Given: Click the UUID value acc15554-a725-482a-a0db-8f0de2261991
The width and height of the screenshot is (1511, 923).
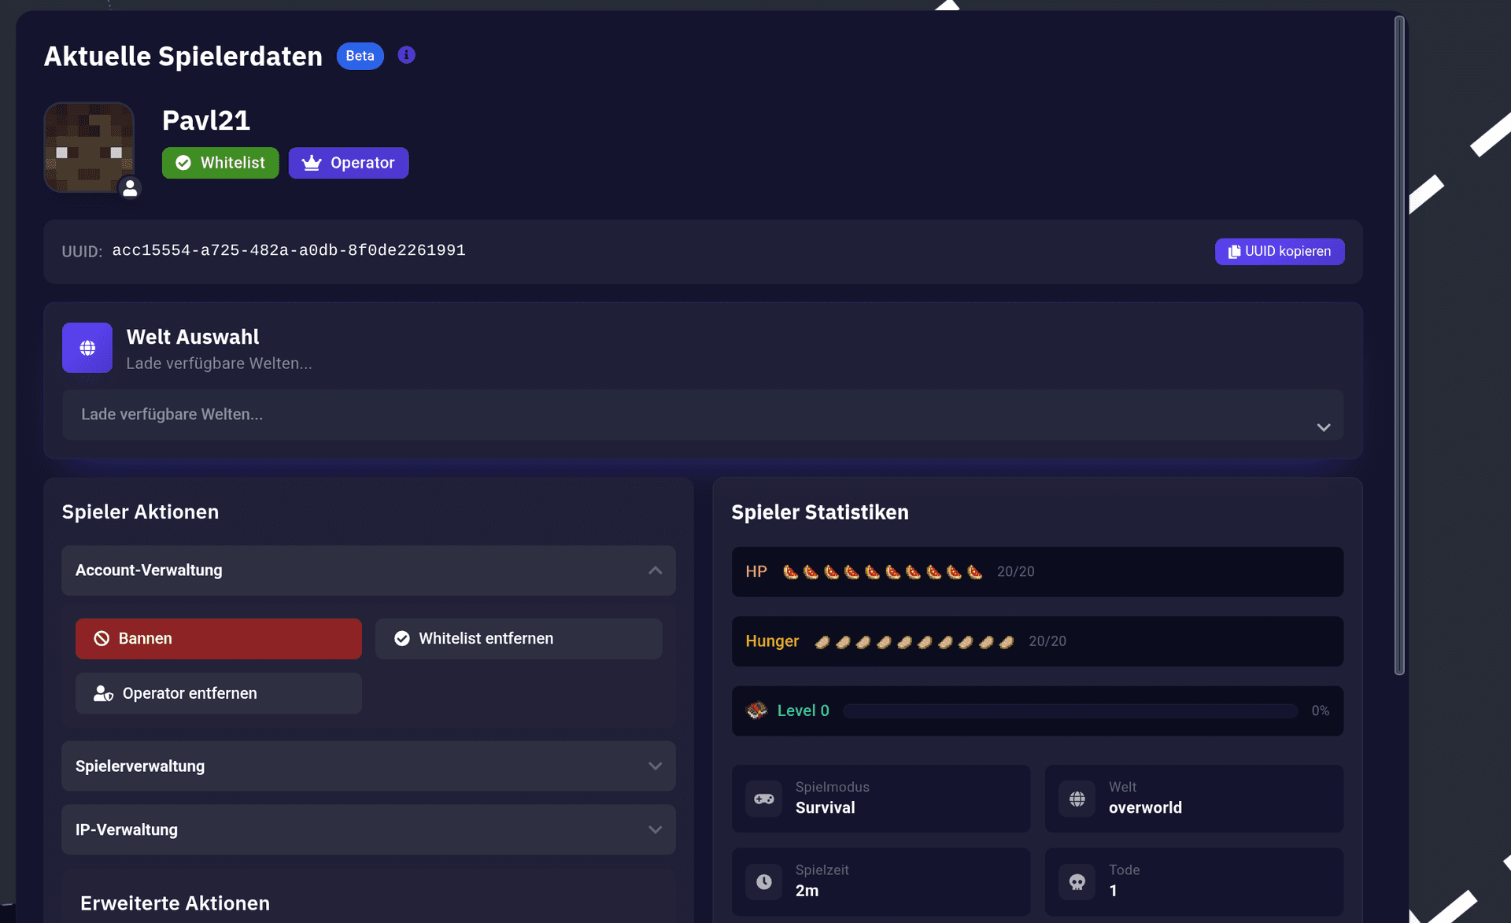Looking at the screenshot, I should [289, 251].
